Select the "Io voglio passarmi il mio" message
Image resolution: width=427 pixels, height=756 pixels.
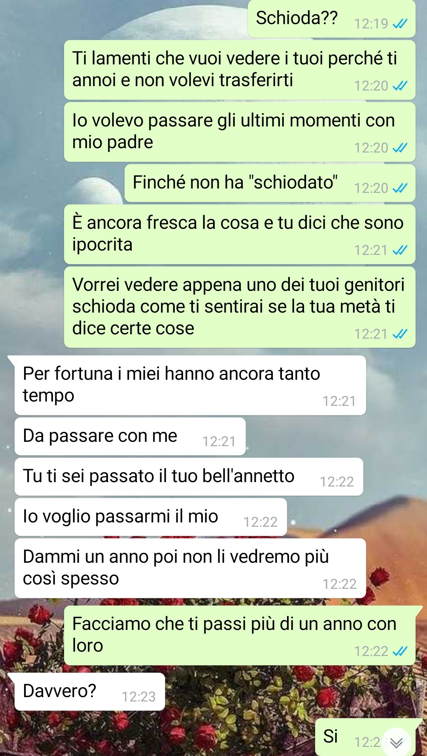151,517
